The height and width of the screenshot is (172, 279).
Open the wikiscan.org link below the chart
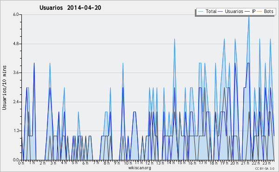tap(139, 168)
